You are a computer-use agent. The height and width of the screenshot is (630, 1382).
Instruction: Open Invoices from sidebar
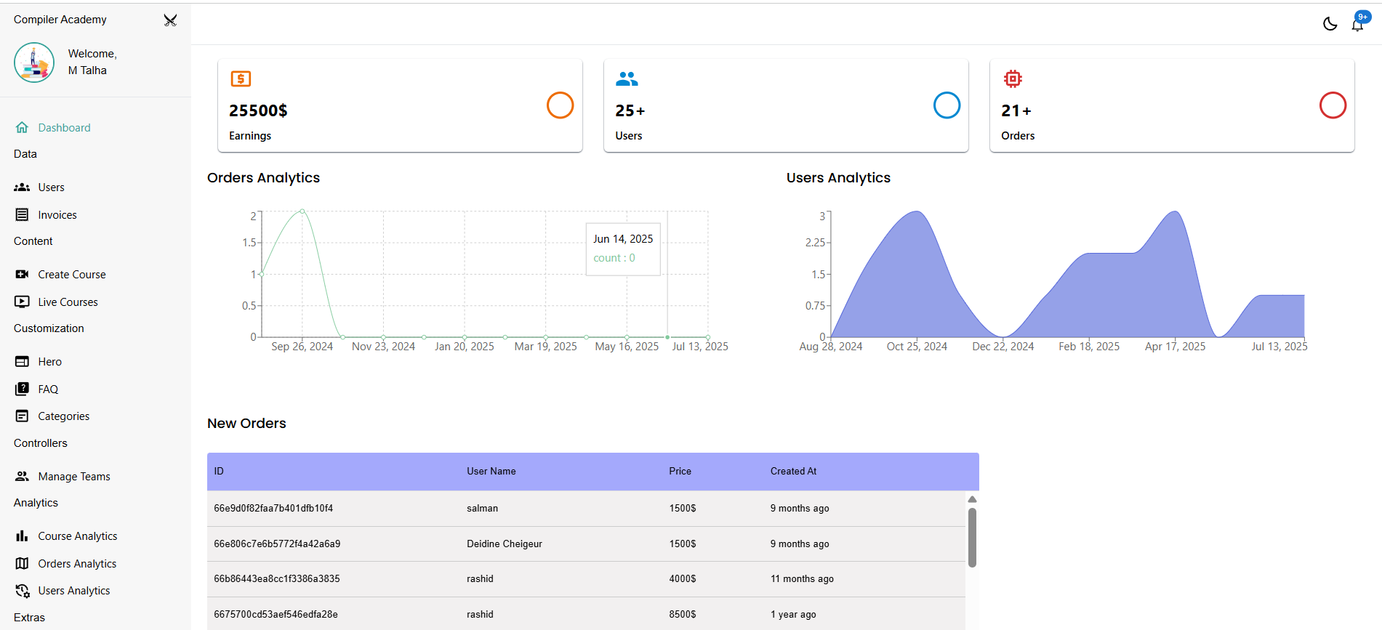click(57, 215)
